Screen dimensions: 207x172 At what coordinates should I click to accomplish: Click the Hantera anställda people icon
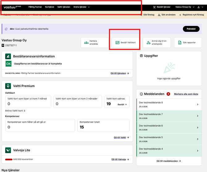86,43
